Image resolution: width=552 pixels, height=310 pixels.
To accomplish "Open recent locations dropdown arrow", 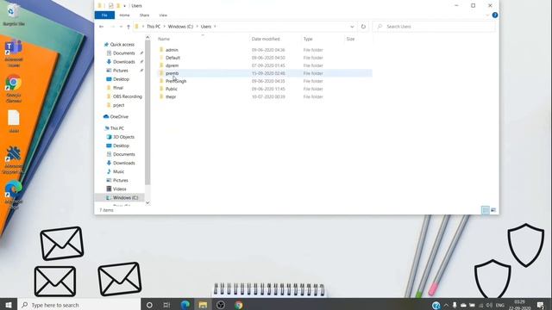I will point(121,27).
